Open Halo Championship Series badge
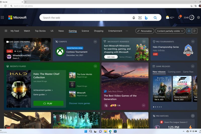Screen dimensions: 201x134 click(x=188, y=50)
